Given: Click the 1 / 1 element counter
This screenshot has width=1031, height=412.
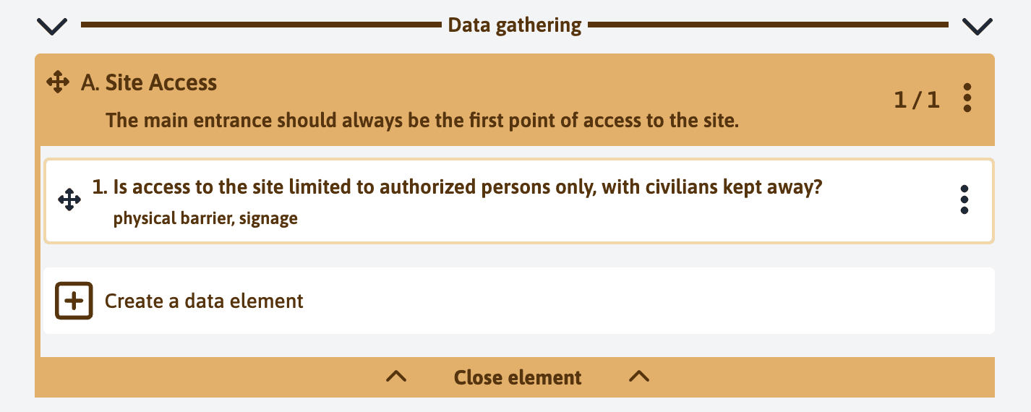Looking at the screenshot, I should [x=917, y=99].
